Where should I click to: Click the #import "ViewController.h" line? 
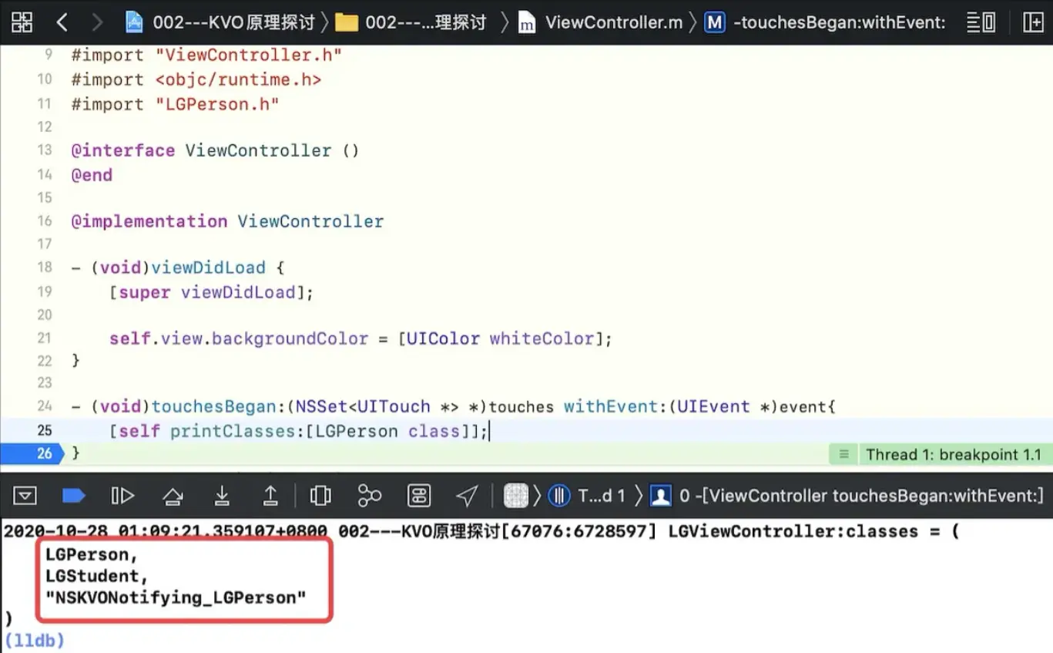tap(206, 55)
